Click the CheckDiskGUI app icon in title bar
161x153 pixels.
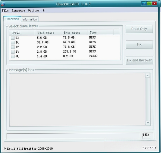(x=3, y=4)
